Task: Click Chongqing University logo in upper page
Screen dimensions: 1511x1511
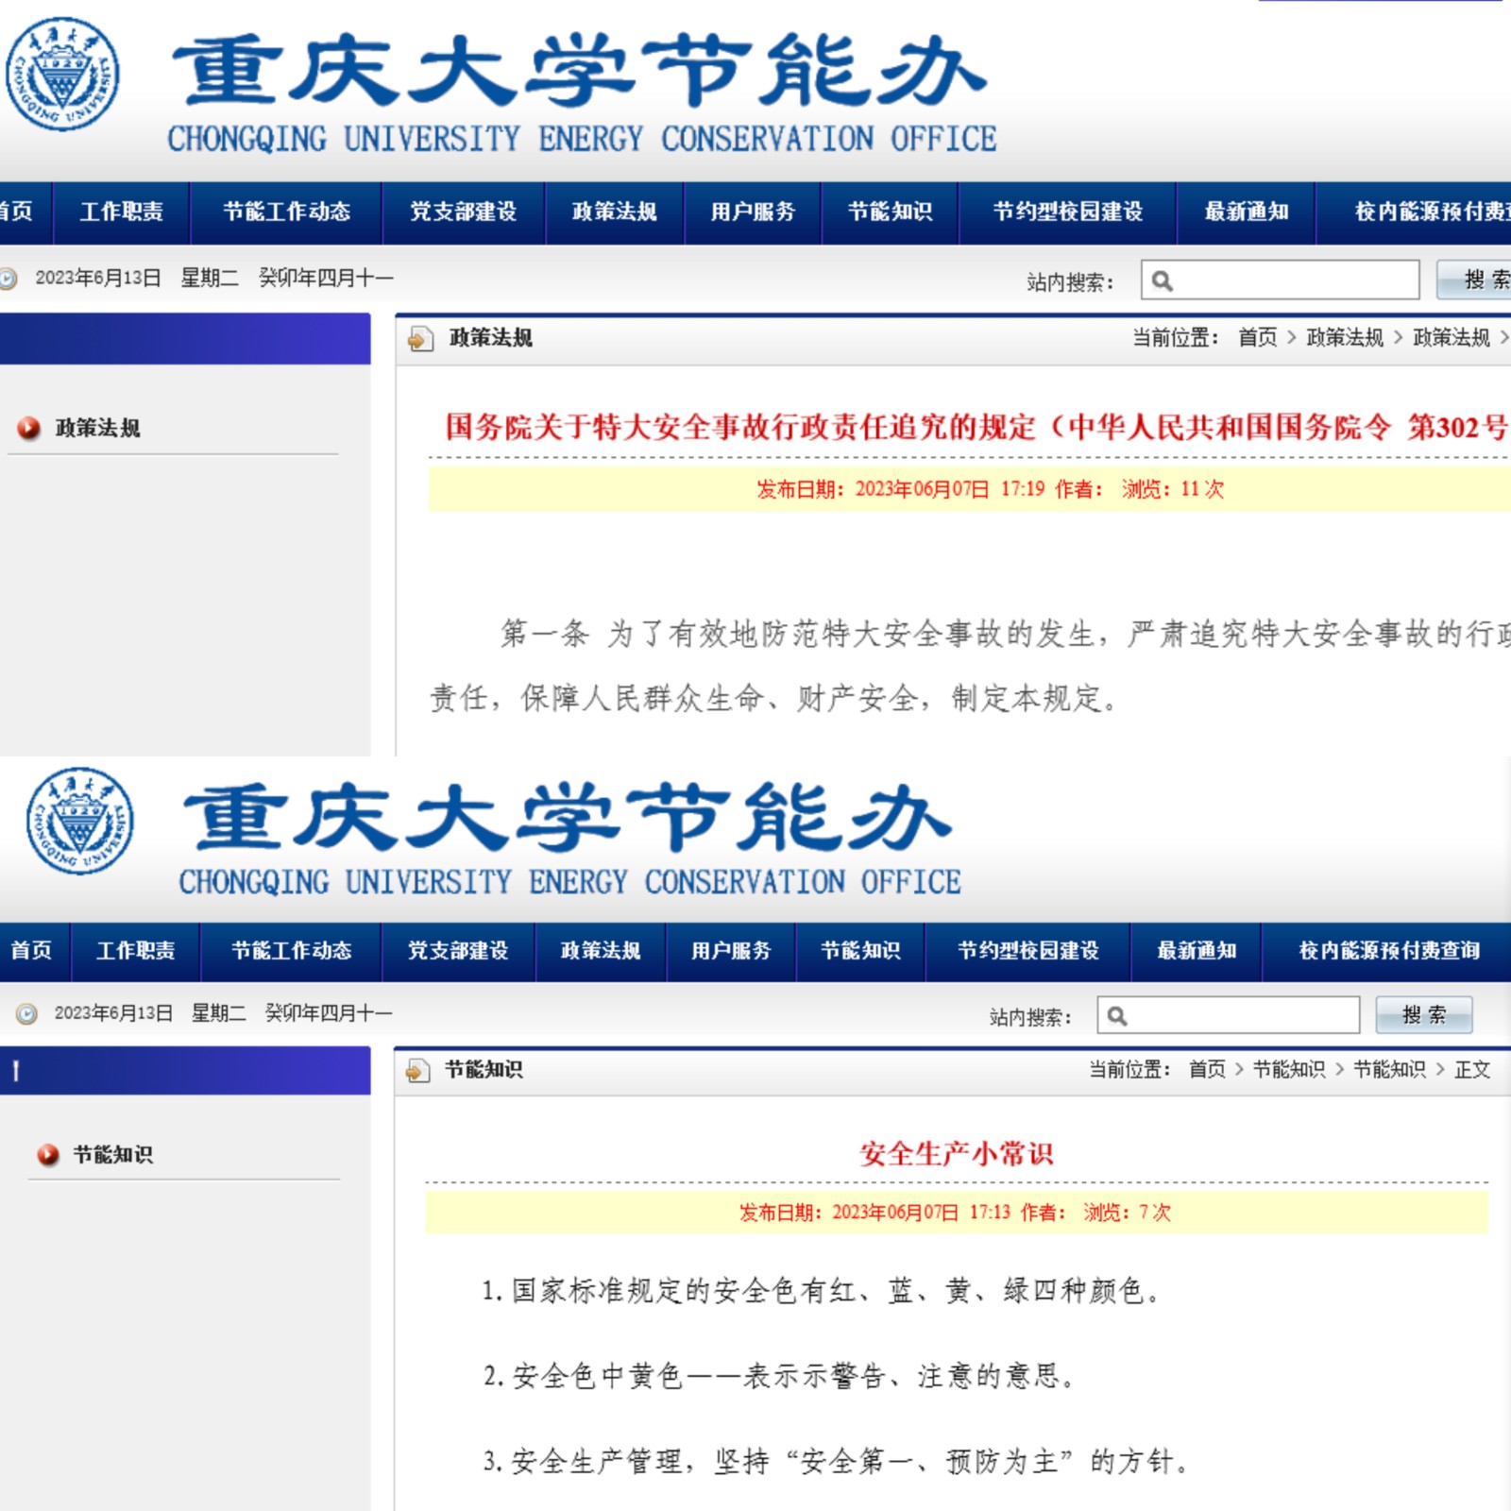Action: [x=62, y=74]
